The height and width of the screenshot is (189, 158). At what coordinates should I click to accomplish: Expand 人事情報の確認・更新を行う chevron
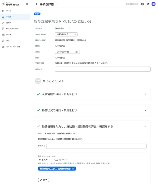pos(145,94)
